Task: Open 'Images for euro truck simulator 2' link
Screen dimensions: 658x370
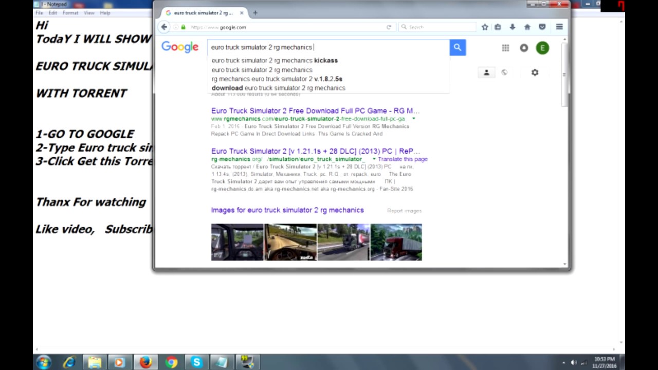Action: tap(287, 210)
